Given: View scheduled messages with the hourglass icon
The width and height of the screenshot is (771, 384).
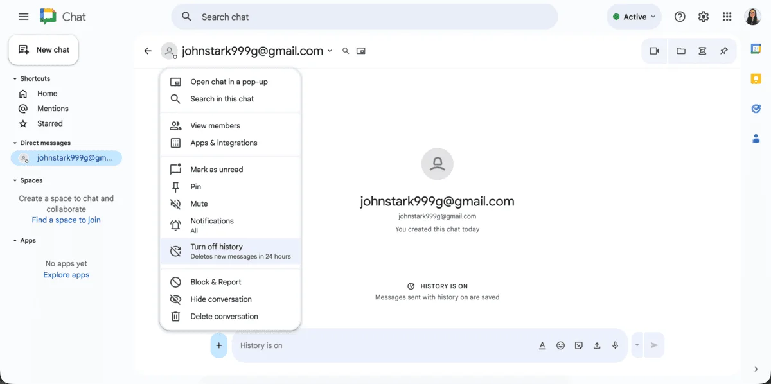Looking at the screenshot, I should [x=702, y=50].
